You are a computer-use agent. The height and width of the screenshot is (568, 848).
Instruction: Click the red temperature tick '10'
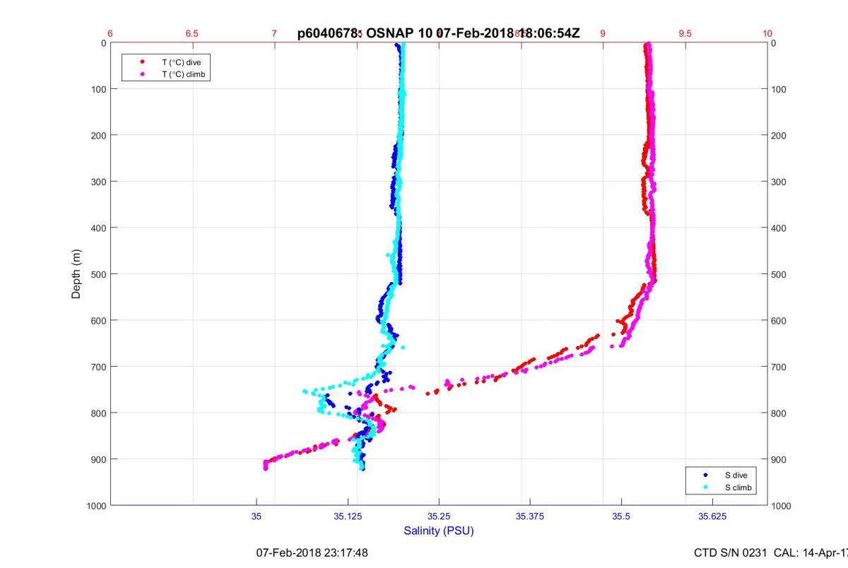(767, 33)
